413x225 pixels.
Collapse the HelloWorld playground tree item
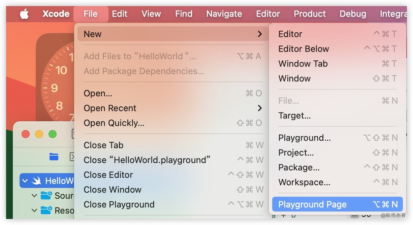(25, 181)
